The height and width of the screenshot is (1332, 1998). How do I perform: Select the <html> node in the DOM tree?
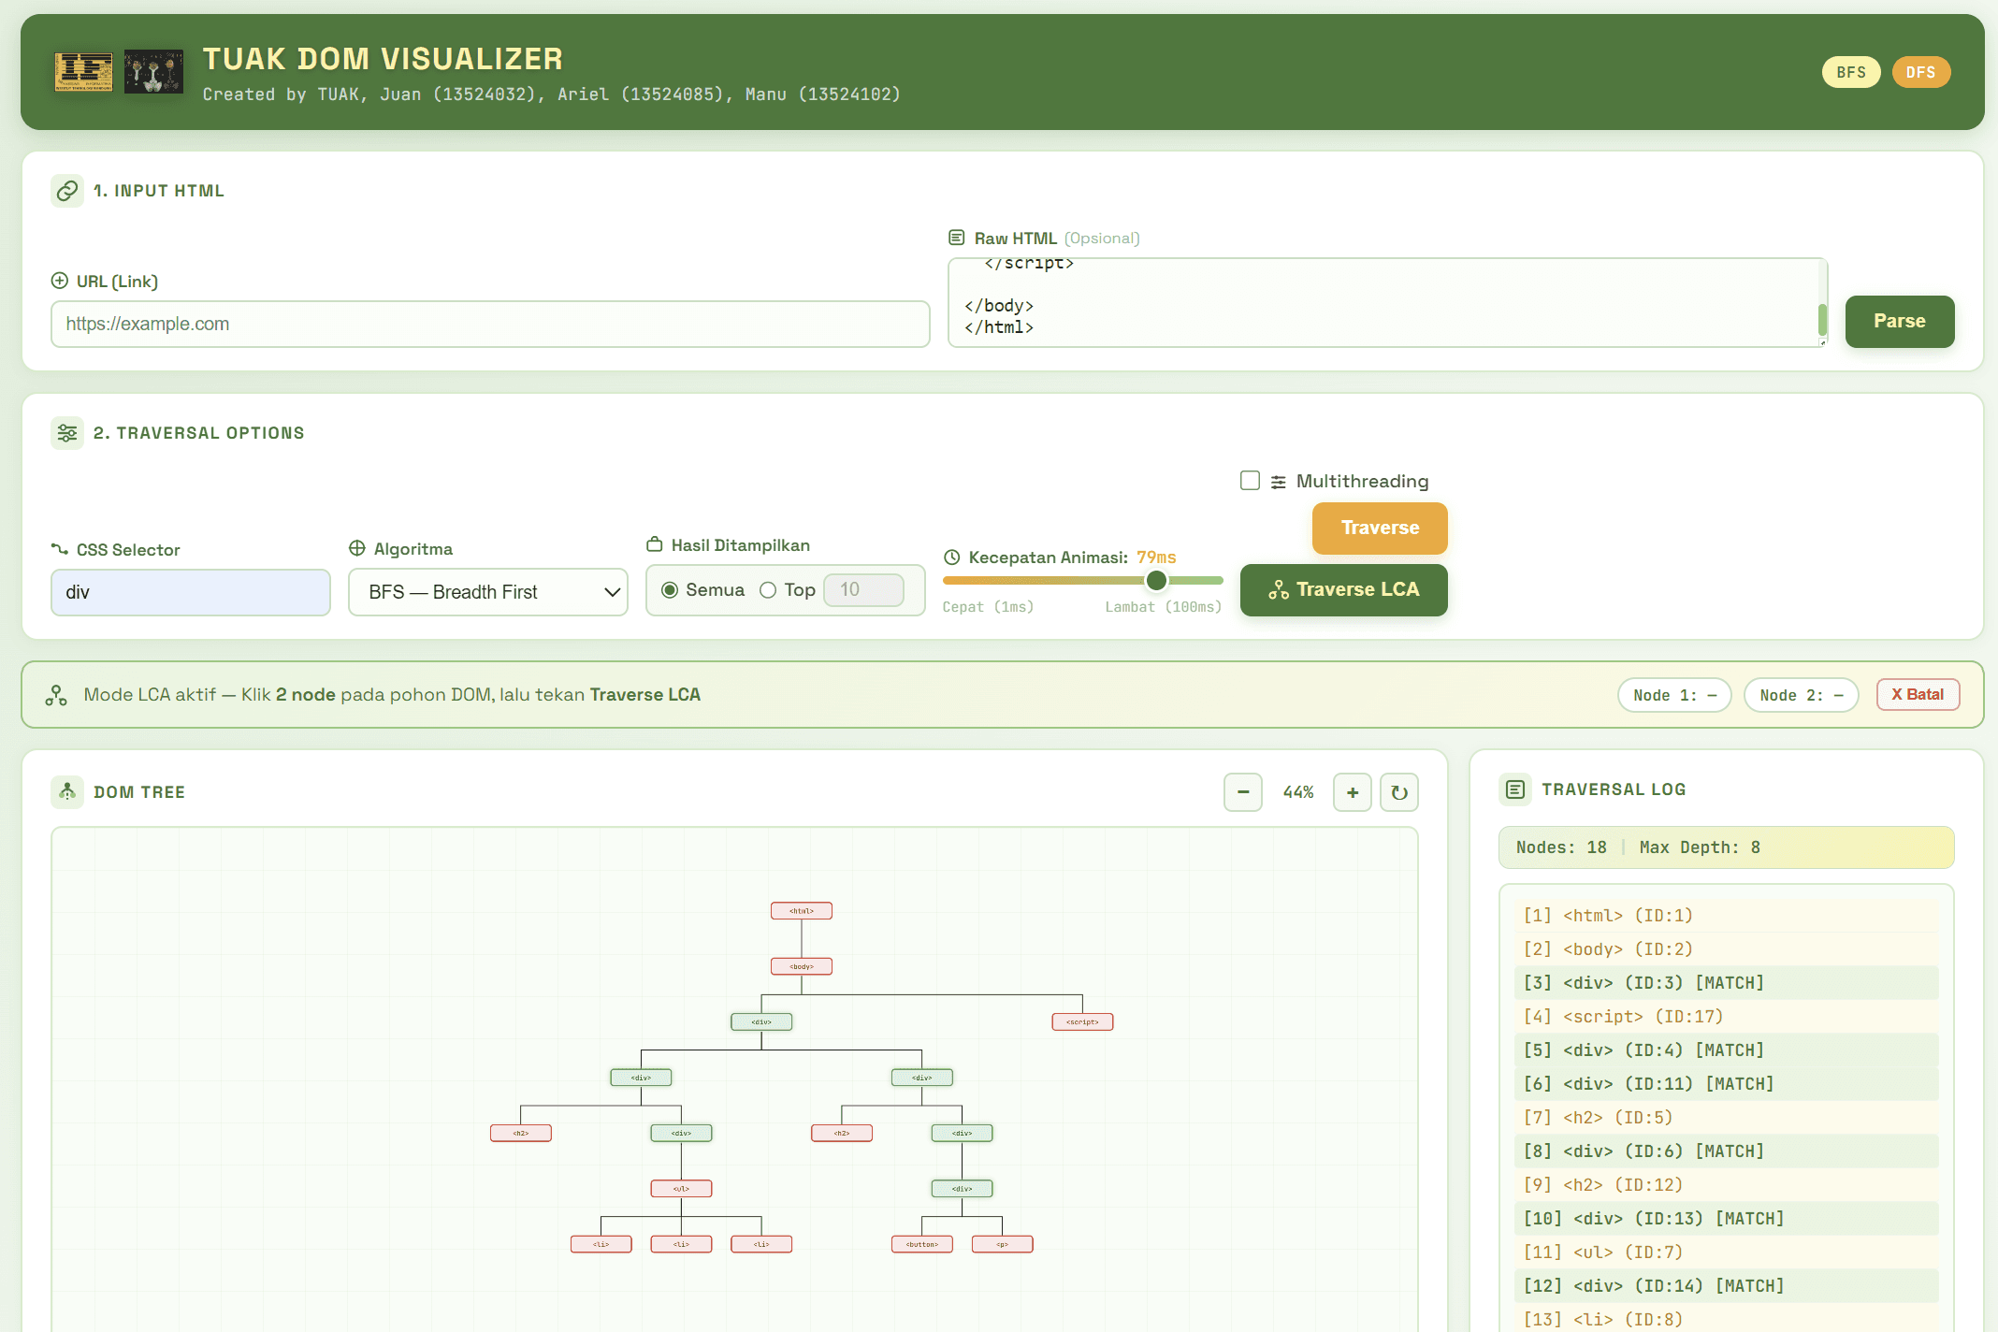coord(802,911)
